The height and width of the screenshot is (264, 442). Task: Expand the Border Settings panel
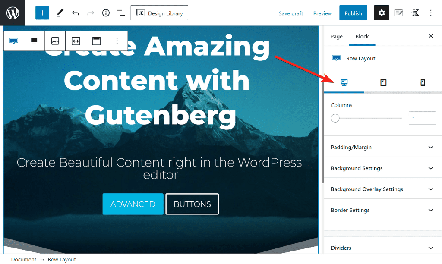point(383,210)
